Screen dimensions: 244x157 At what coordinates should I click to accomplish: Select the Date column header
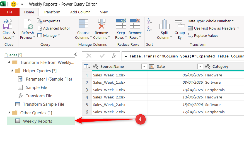pos(176,66)
